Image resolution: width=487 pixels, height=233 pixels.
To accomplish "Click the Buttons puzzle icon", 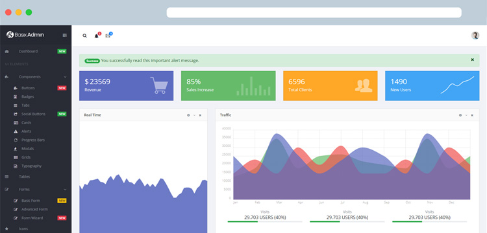I will [x=16, y=88].
